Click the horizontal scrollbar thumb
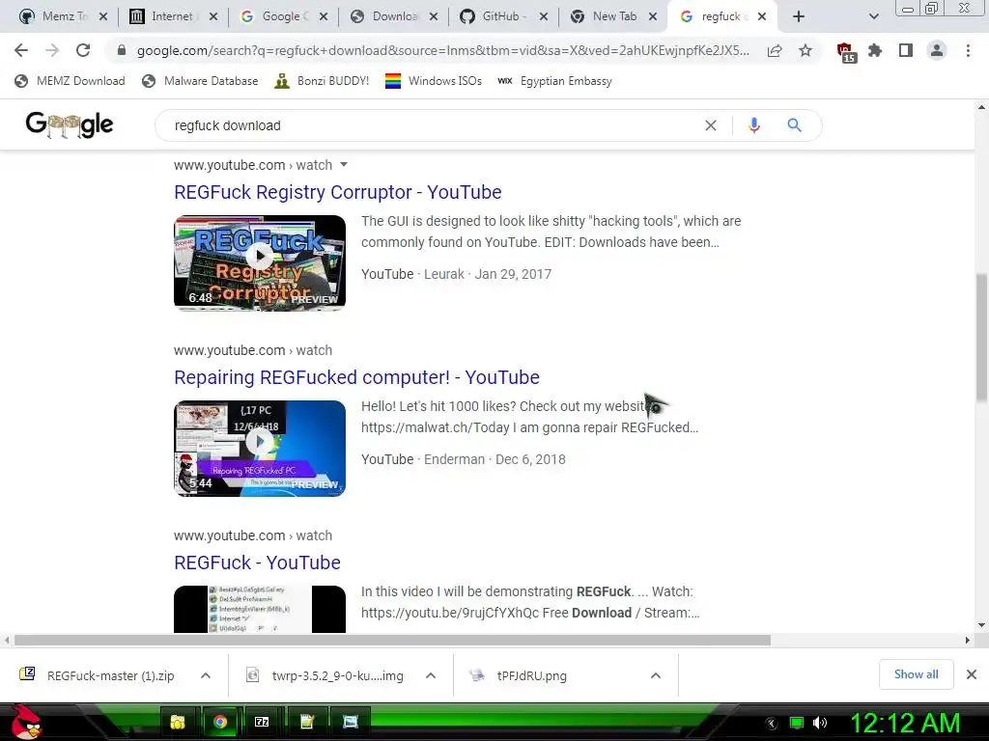 click(392, 641)
